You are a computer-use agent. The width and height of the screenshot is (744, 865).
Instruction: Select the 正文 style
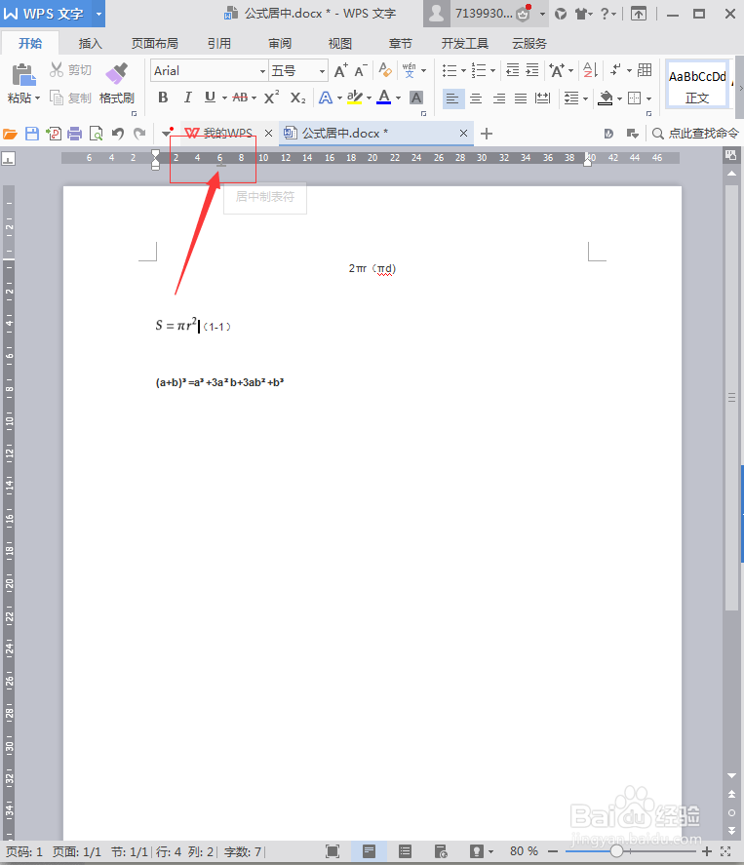(697, 85)
